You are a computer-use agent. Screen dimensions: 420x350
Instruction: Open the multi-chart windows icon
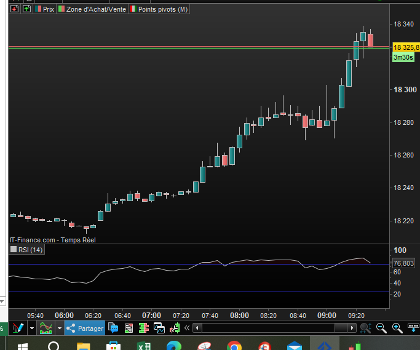159,328
